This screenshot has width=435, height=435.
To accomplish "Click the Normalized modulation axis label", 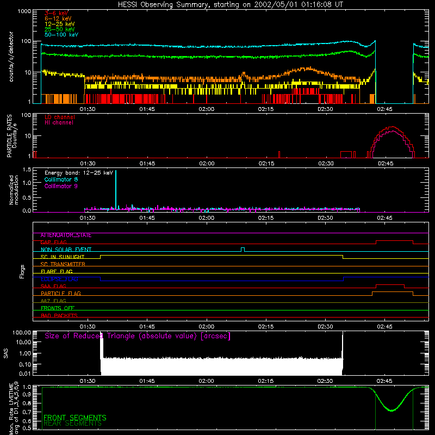I will [x=13, y=190].
